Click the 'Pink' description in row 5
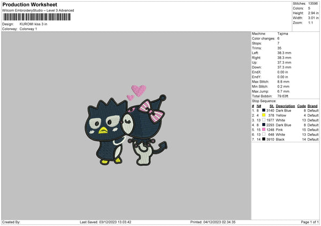Image resolution: width=321 pixels, height=226 pixels. 279,130
